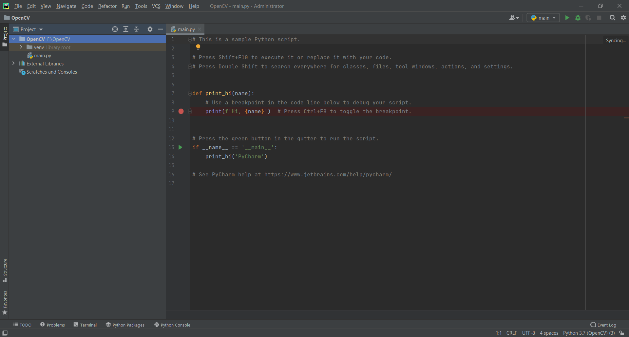Screen dimensions: 629x337
Task: Open the Tools menu
Action: click(x=141, y=6)
